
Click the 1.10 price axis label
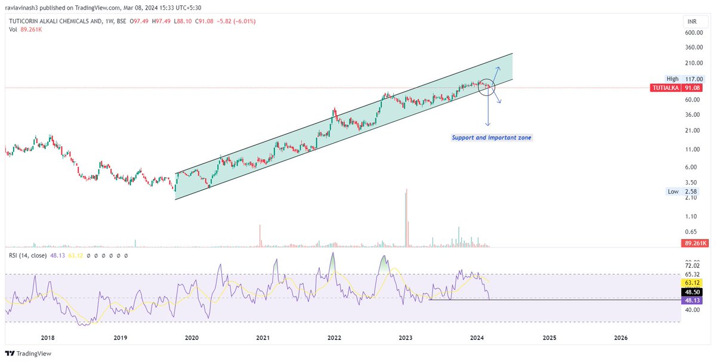tap(692, 216)
